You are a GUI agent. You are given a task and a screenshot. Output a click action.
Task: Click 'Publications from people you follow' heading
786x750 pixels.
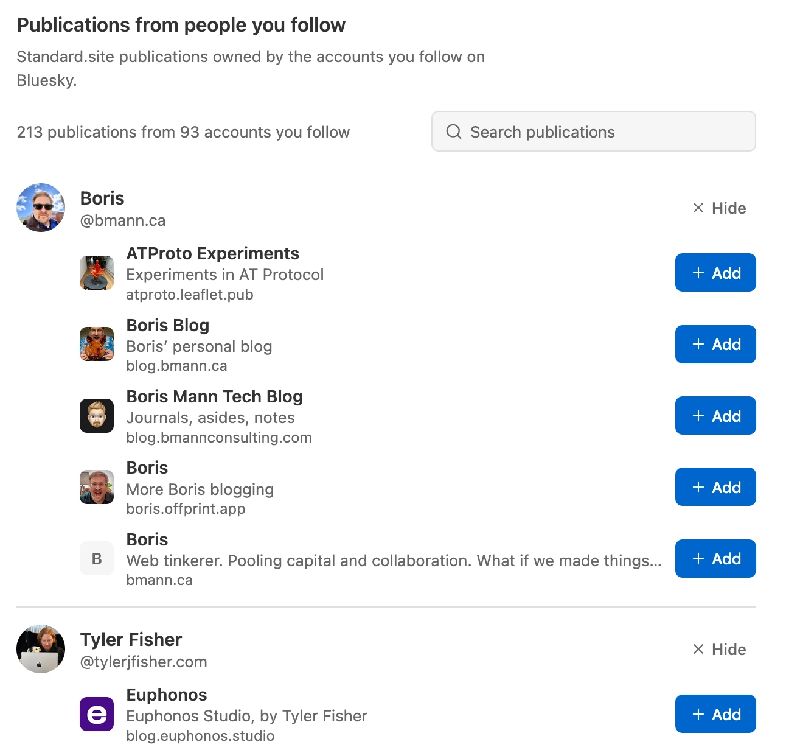(x=181, y=25)
